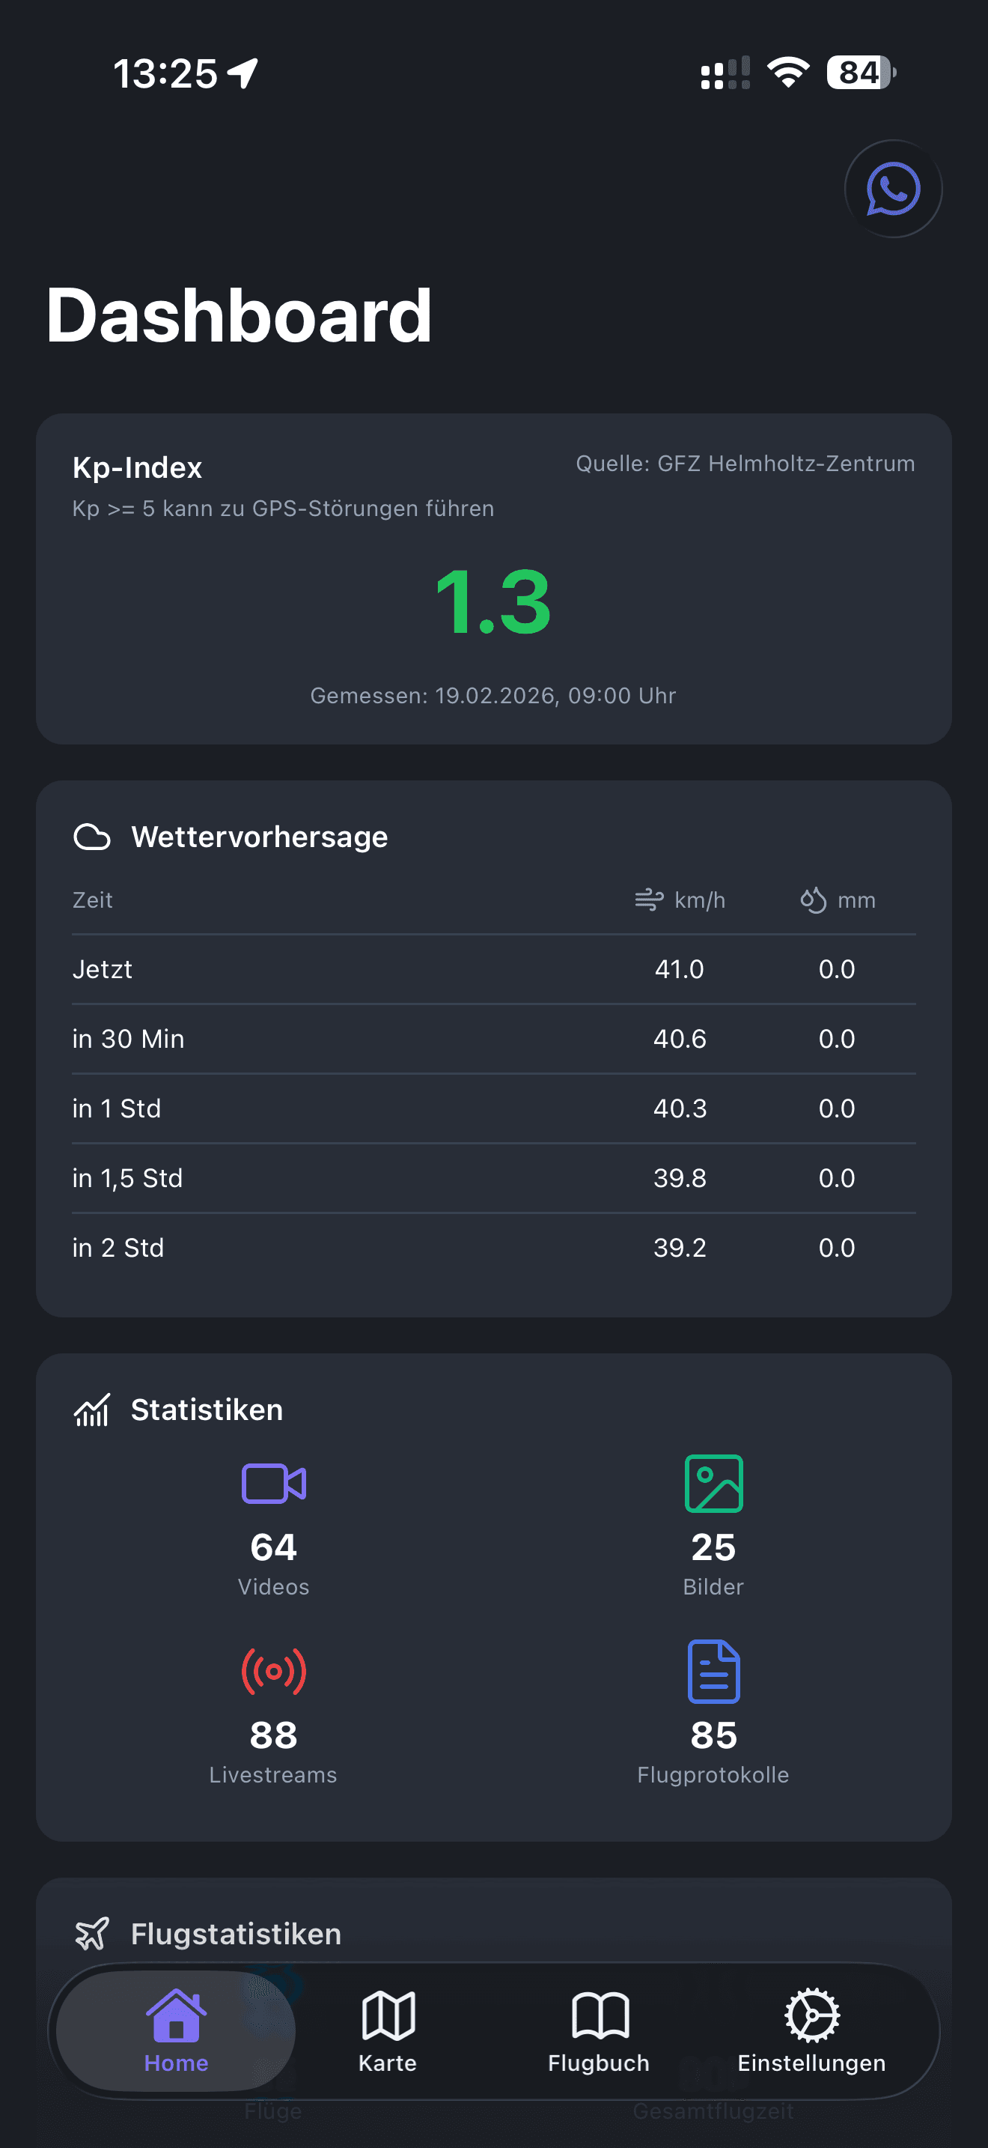Select the Home tab
988x2148 pixels.
pos(176,2031)
